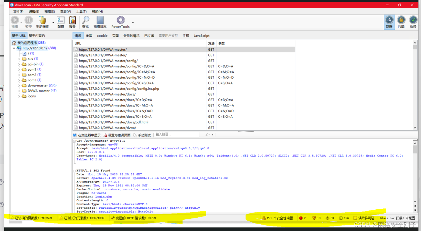The height and width of the screenshot is (231, 421).
Task: Expand the dvwa-master (235) folder node
Action: [19, 85]
